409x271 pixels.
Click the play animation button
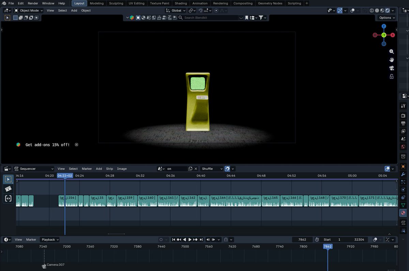pyautogui.click(x=190, y=240)
